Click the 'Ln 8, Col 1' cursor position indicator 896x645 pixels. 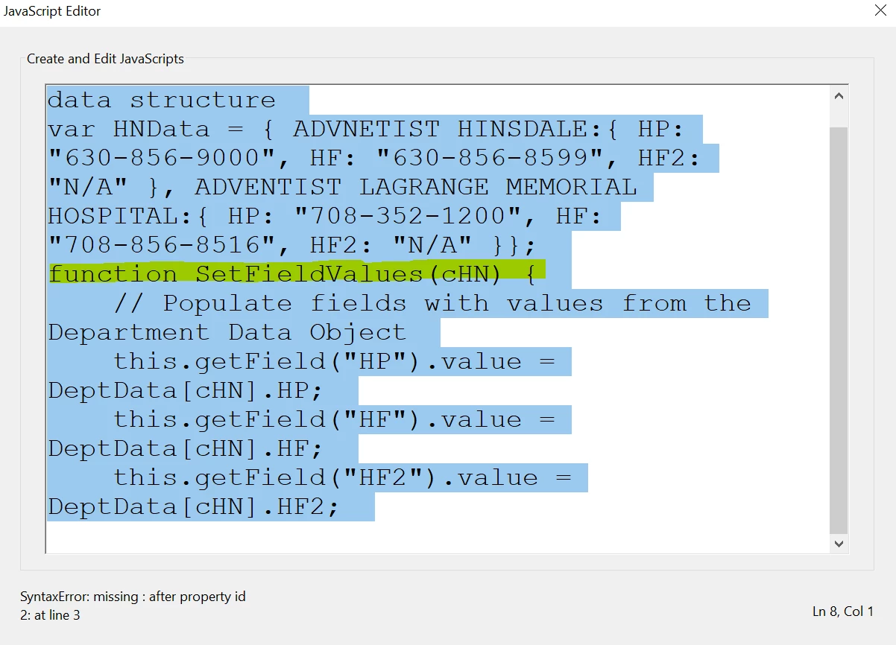843,611
